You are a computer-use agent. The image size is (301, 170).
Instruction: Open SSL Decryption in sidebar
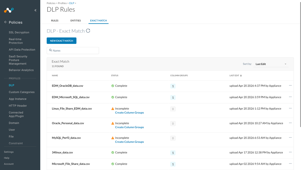pyautogui.click(x=19, y=32)
